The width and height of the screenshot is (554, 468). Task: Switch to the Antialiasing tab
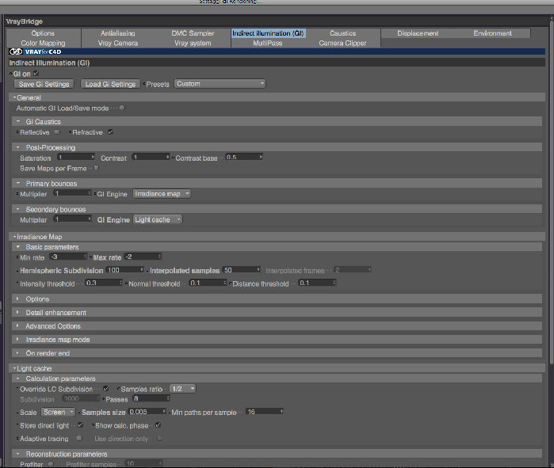click(x=117, y=33)
